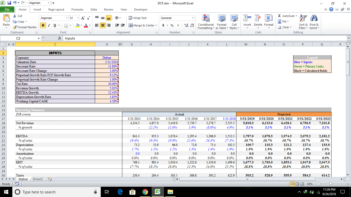Click the Paste clipboard icon

coord(6,18)
